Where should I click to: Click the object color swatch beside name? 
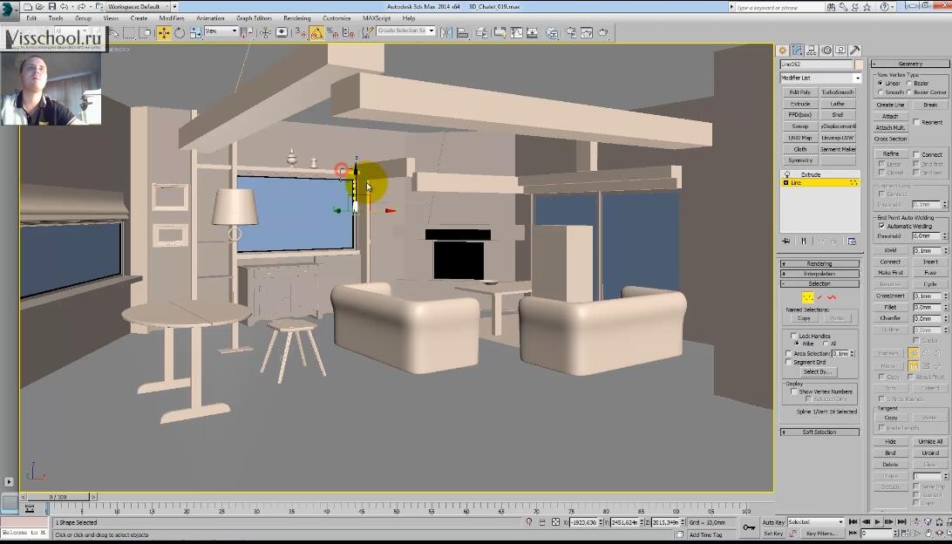click(x=859, y=65)
